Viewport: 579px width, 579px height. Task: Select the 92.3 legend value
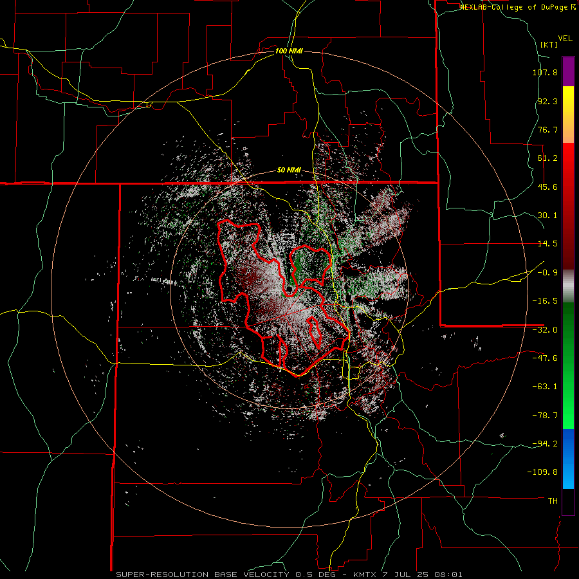[547, 101]
